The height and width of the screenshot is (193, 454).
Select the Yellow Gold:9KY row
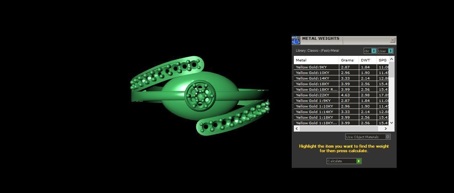pyautogui.click(x=341, y=67)
